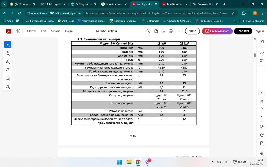267x167 pixels.
Task: Open Chrome profile avatar
Action: coord(255,13)
